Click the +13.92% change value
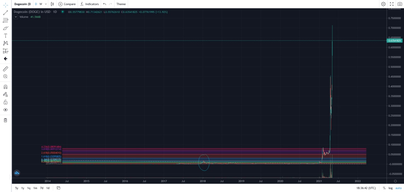Screen dimensions: 404x192 click(x=161, y=12)
